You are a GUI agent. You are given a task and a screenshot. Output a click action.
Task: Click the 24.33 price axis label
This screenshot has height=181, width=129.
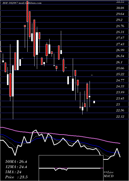point(120,86)
